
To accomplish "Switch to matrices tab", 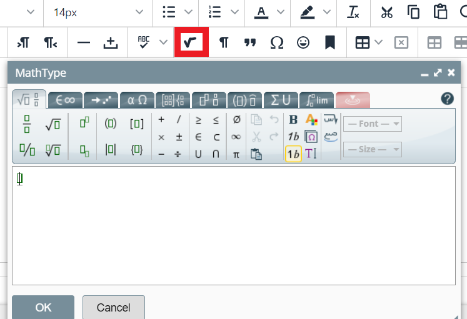I will pos(173,100).
